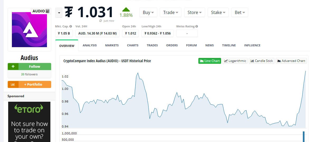Viewport: 310px width, 142px height.
Task: Click the Weiss Rating info icon
Action: (x=197, y=26)
